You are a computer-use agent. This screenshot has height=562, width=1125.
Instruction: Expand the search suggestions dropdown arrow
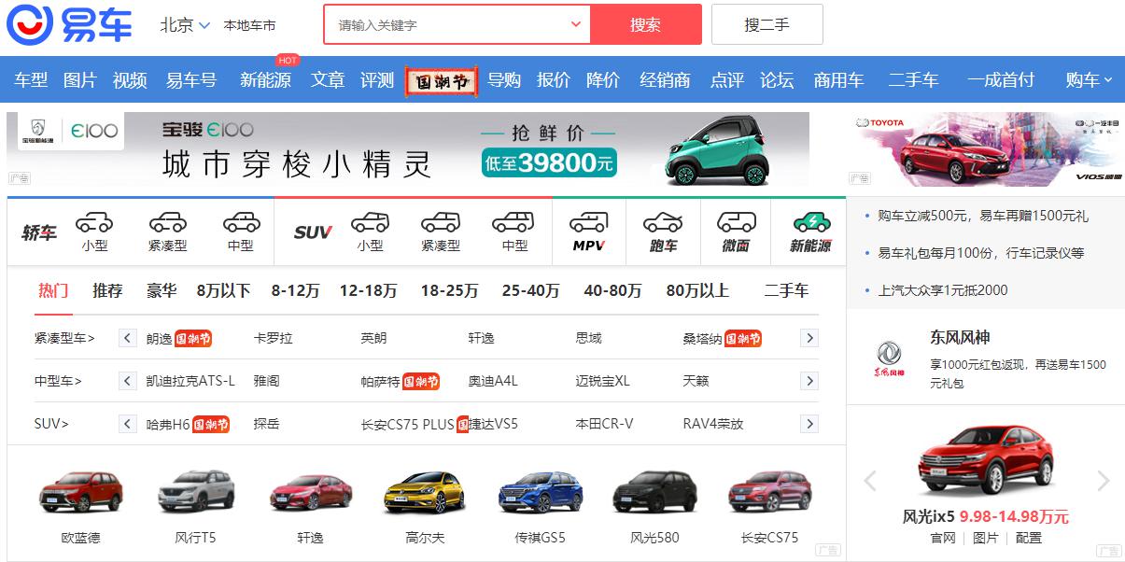tap(576, 24)
